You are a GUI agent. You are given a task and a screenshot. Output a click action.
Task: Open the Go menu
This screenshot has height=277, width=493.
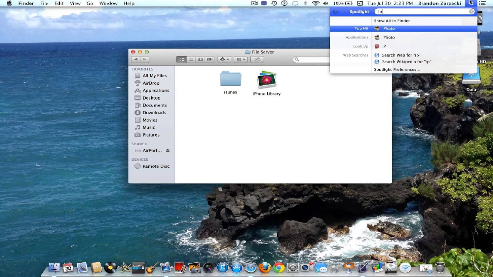90,3
